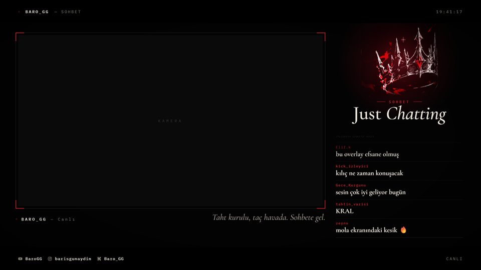Open the BaroGG YouTube handle

[34, 258]
